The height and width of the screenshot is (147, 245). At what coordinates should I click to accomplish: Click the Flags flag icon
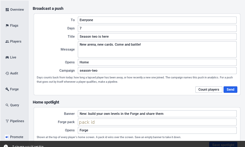coord(7,26)
